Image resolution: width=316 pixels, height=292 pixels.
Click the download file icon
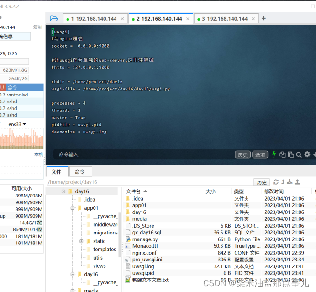[290, 182]
